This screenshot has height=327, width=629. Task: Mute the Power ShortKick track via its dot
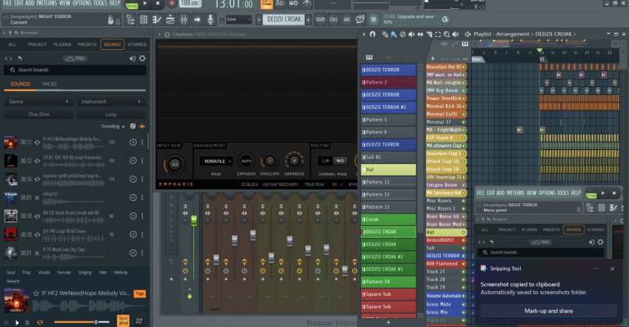pyautogui.click(x=464, y=98)
